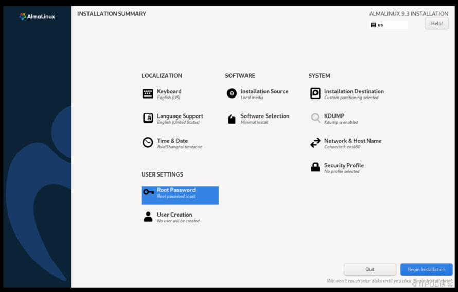Click 'Kdump is enabled' status text
Image resolution: width=458 pixels, height=292 pixels.
pyautogui.click(x=341, y=122)
